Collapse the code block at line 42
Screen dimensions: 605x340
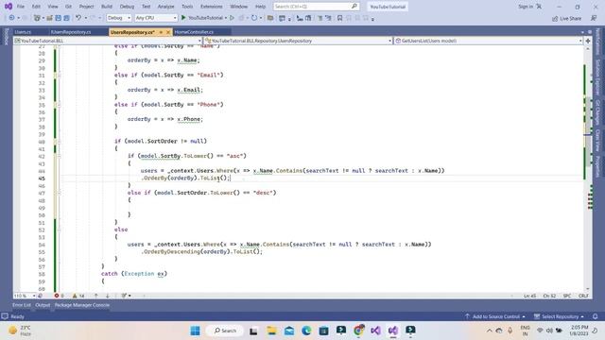click(x=59, y=156)
